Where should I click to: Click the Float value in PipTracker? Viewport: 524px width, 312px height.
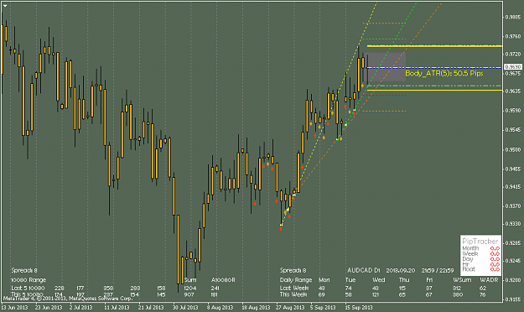tap(495, 269)
